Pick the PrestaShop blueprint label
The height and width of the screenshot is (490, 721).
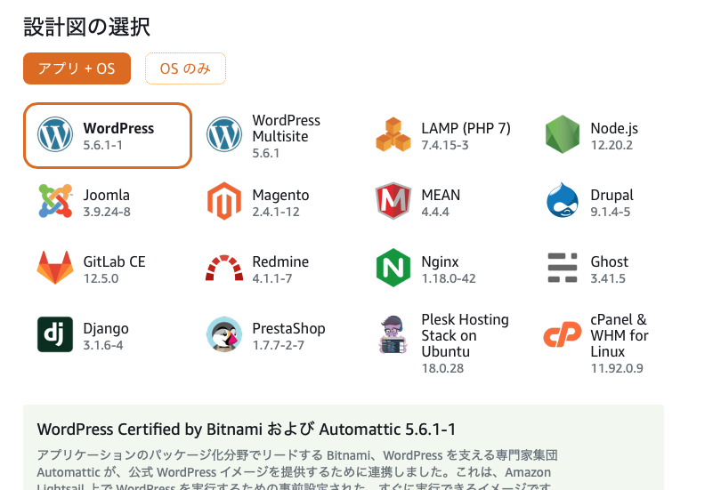(x=288, y=328)
